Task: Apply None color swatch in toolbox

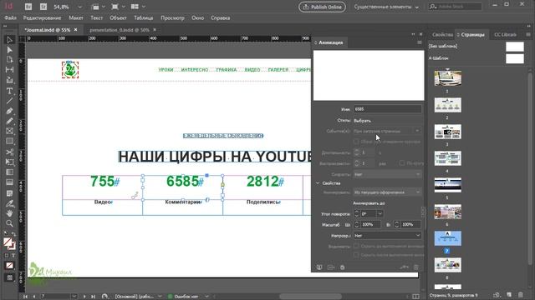Action: click(x=9, y=266)
